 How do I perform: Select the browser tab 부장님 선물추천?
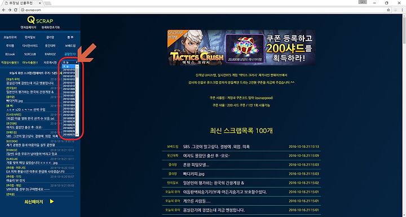point(22,3)
